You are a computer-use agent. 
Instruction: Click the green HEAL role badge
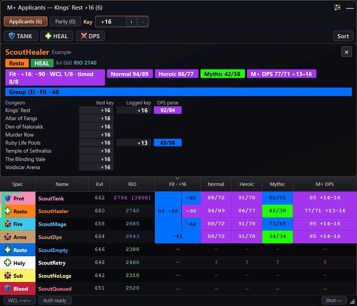pyautogui.click(x=42, y=63)
